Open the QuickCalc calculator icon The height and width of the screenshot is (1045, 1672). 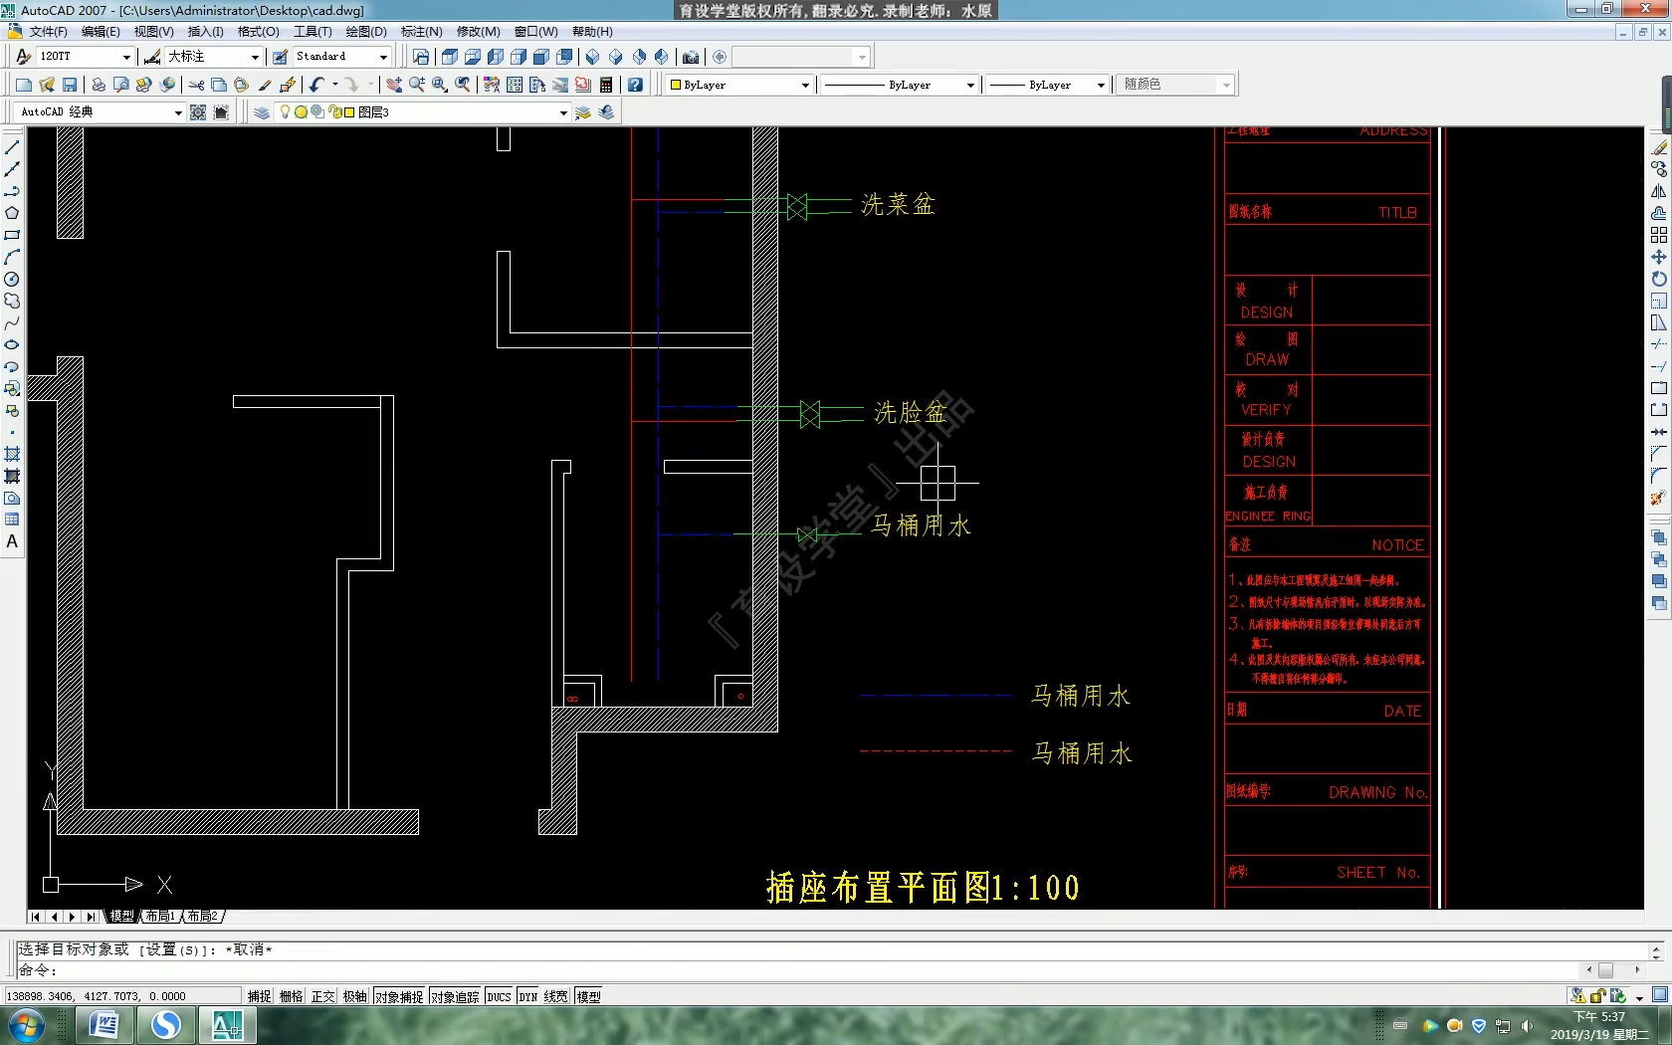(606, 85)
